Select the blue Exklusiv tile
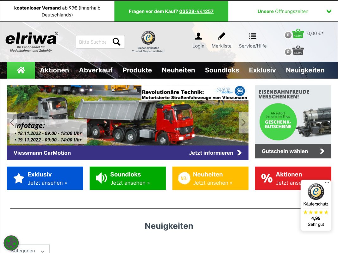The height and width of the screenshot is (253, 338). coord(45,178)
